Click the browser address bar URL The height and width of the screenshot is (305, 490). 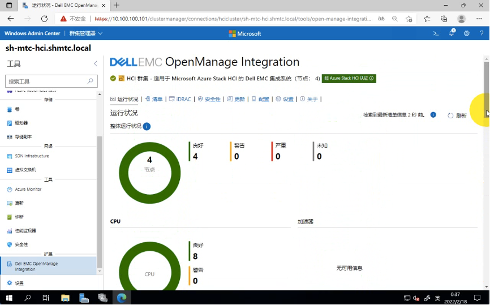click(233, 19)
